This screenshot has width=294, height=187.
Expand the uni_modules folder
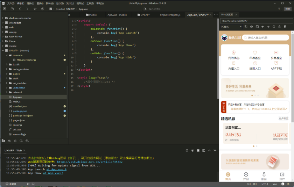tap(7, 83)
